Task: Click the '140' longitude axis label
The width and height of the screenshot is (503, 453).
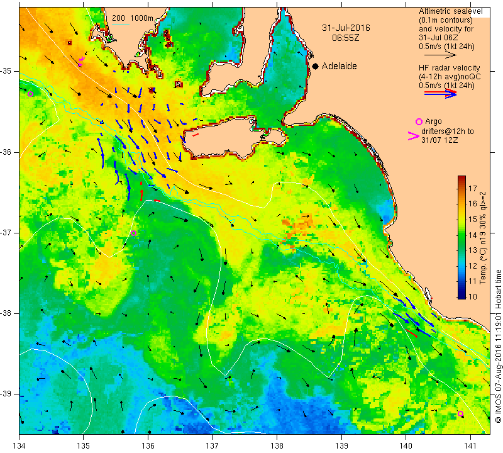Action: coord(406,445)
